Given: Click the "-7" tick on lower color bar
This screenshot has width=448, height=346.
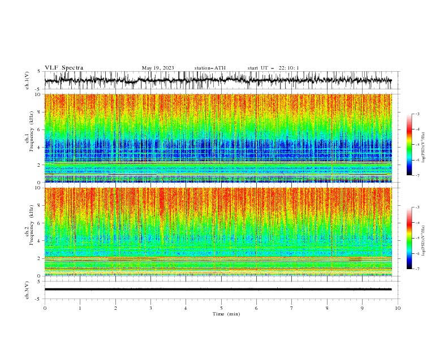Looking at the screenshot, I should (417, 269).
